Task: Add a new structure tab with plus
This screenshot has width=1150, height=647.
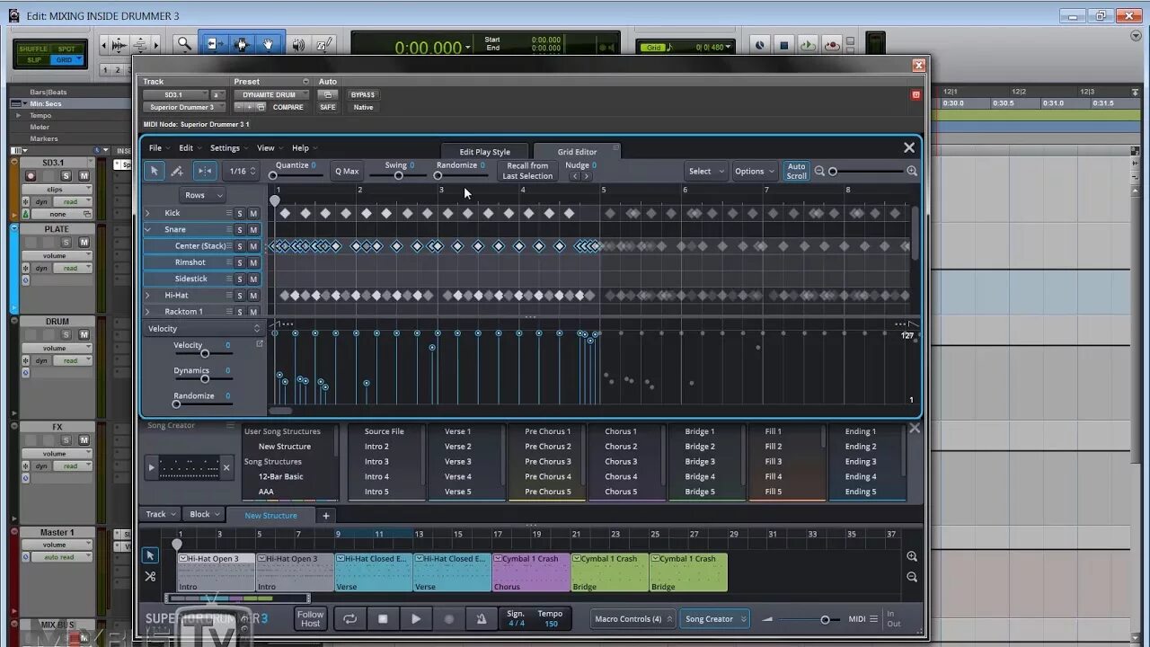Action: coord(326,516)
